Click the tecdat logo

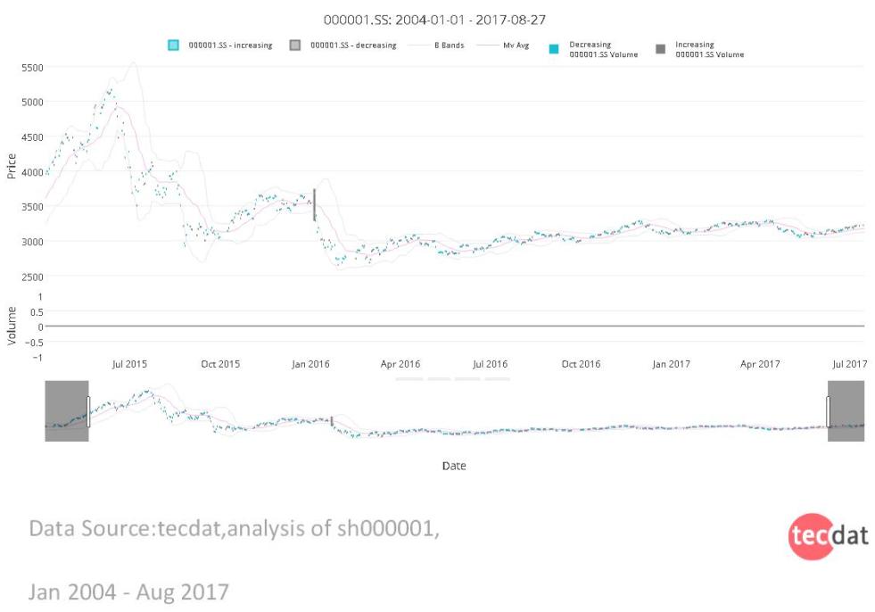[829, 536]
